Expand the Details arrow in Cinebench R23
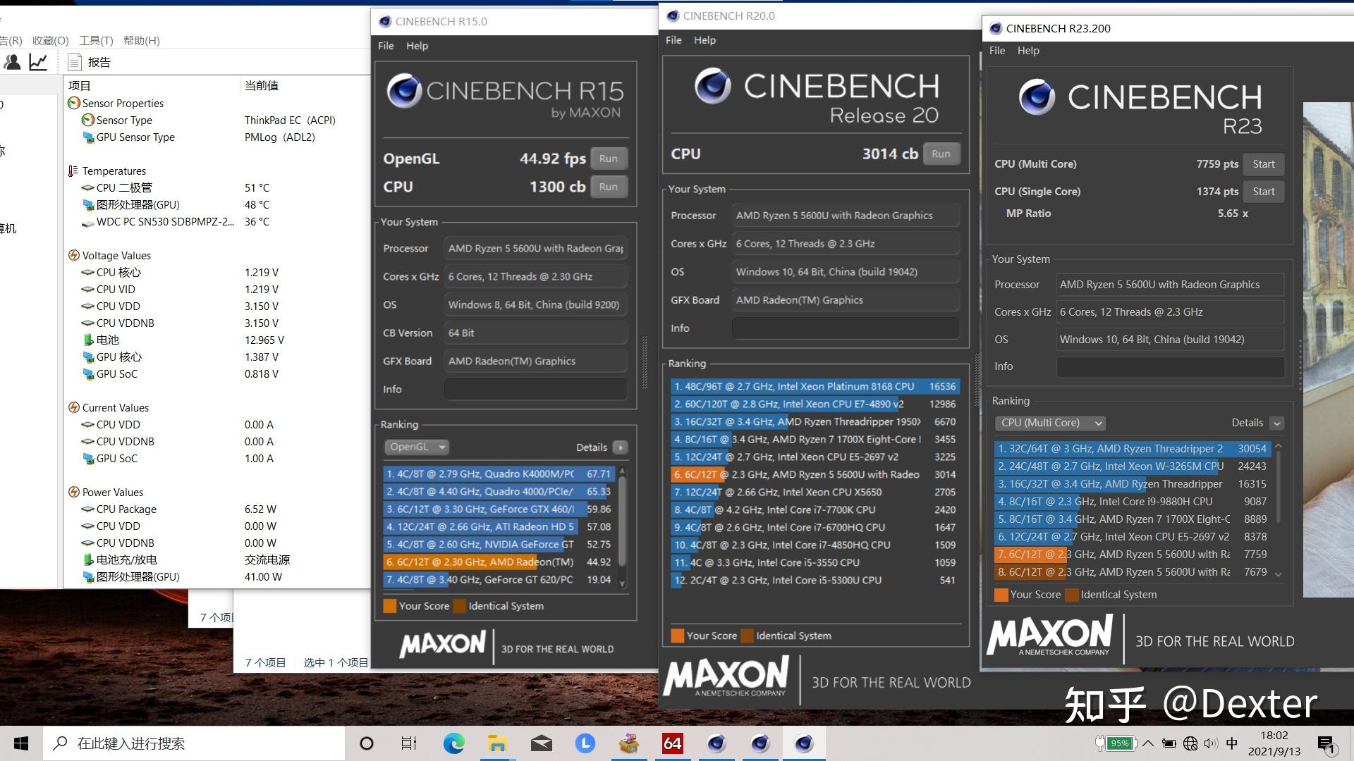1354x761 pixels. [x=1276, y=423]
